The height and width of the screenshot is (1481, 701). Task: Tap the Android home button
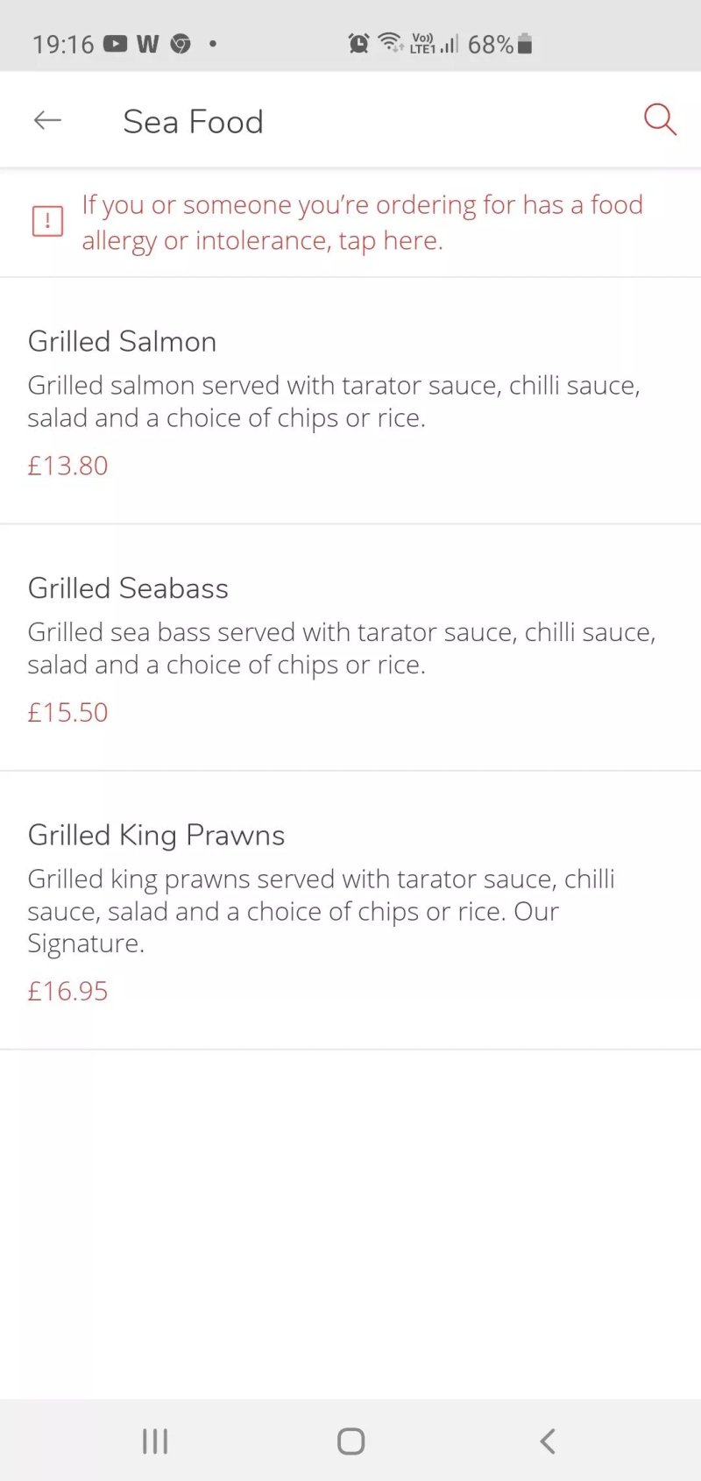(350, 1441)
